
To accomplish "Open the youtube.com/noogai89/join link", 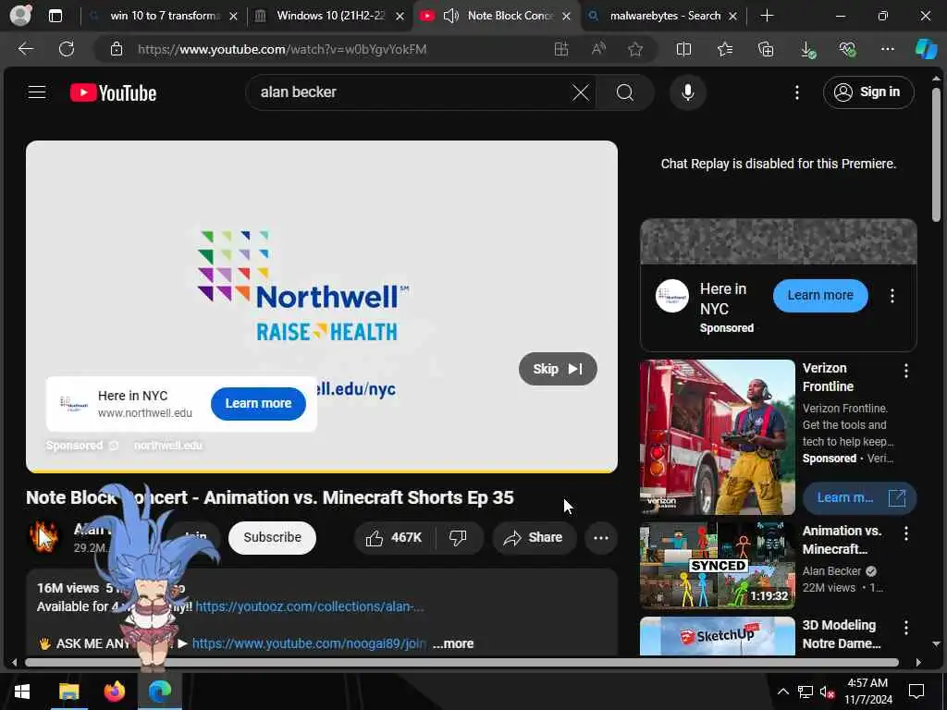I will (309, 643).
